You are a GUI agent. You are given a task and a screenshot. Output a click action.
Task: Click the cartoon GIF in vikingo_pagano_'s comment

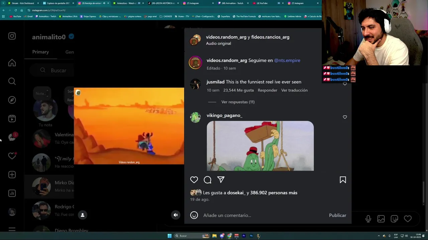point(260,146)
